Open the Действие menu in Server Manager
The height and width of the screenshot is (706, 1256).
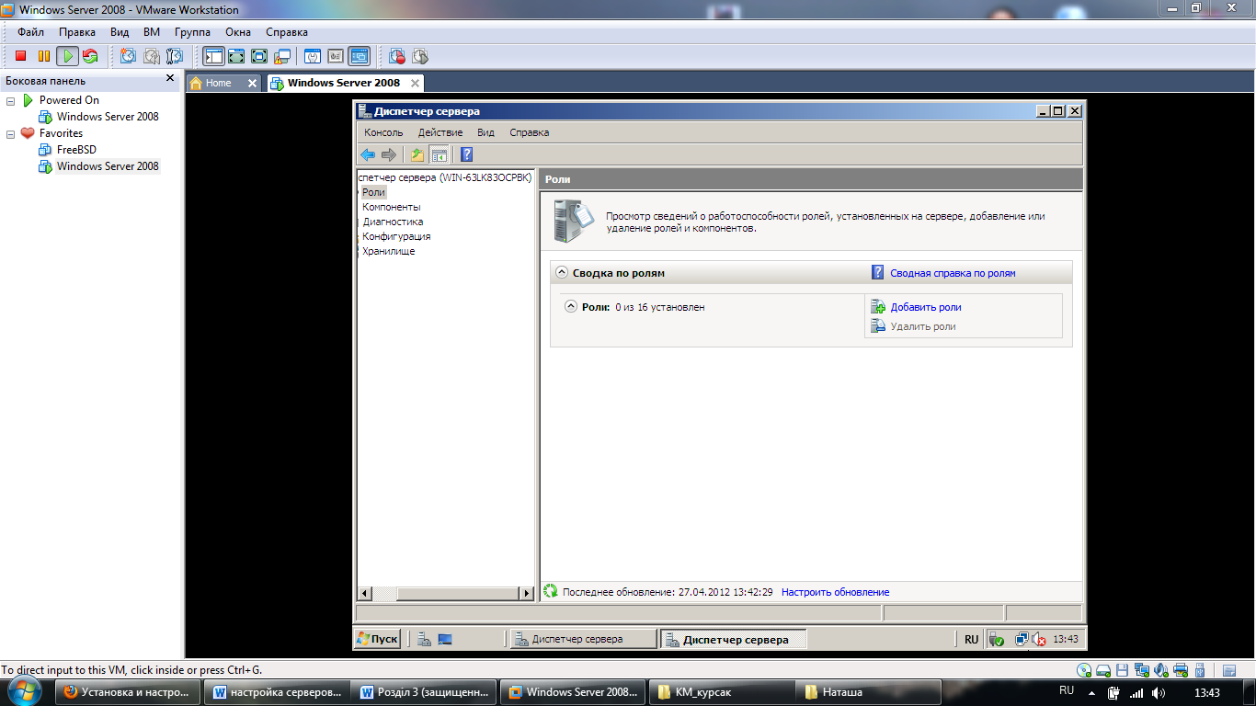click(x=440, y=132)
